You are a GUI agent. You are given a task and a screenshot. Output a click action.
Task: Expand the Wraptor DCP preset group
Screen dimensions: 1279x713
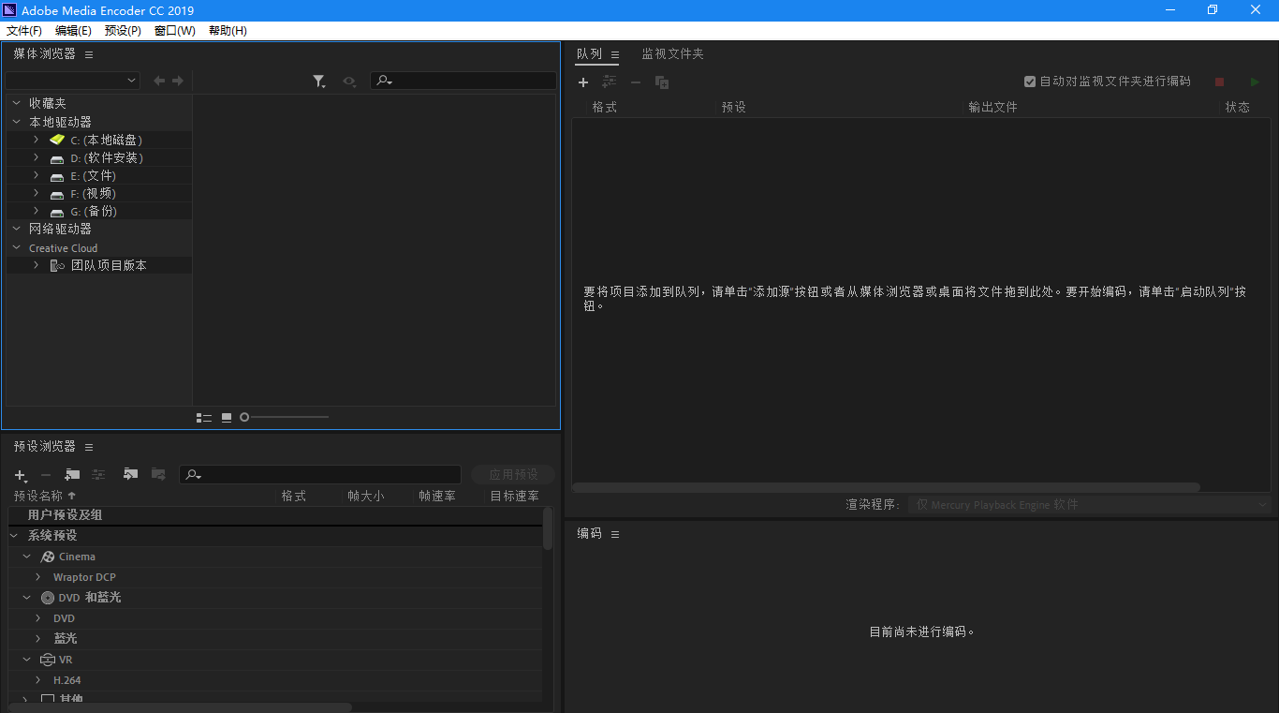[38, 577]
